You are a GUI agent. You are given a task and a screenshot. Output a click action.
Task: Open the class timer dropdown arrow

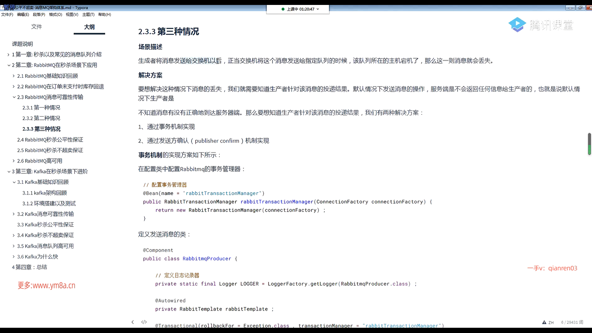(318, 9)
